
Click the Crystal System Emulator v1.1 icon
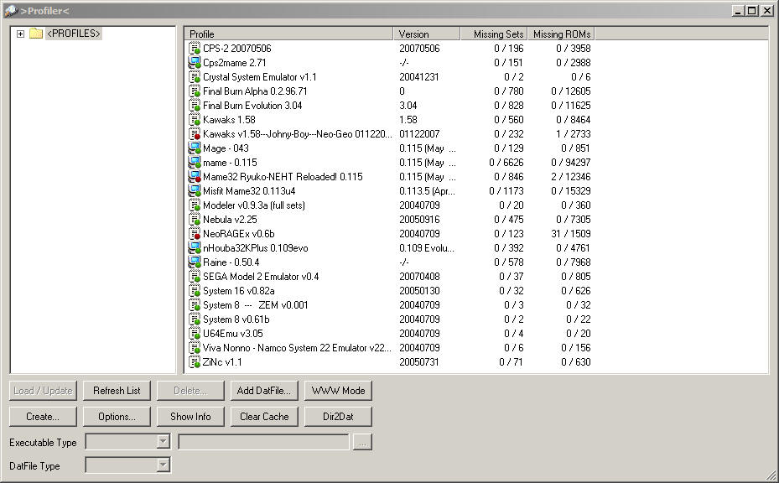195,77
